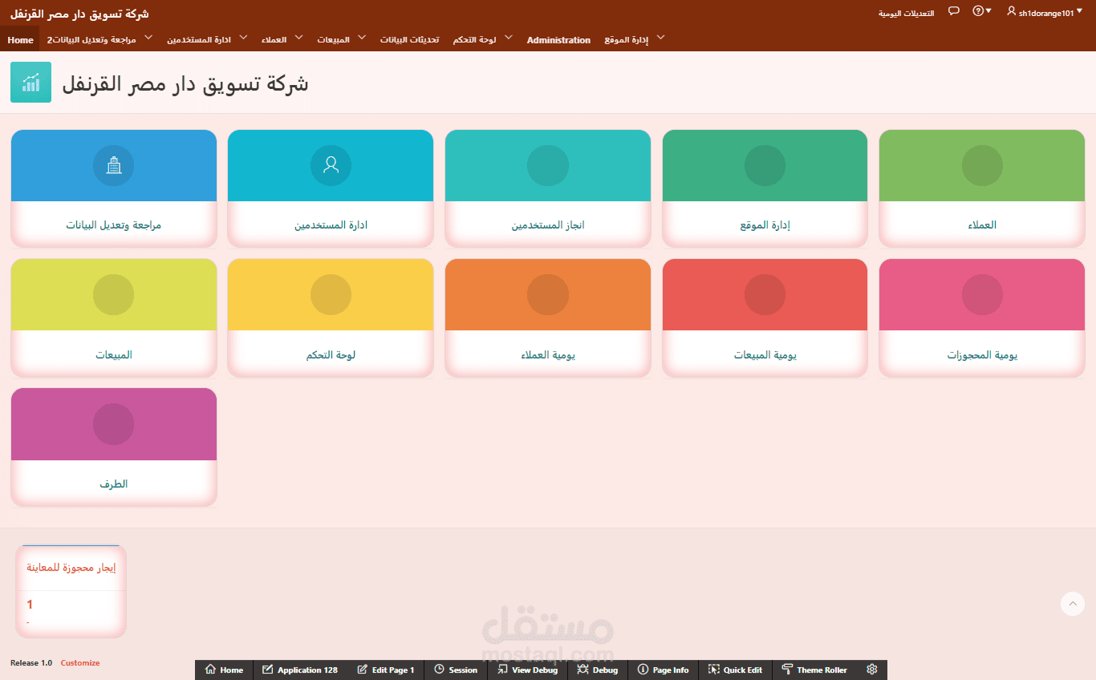Open Theme Roller in developer toolbar
Viewport: 1096px width, 680px height.
814,670
